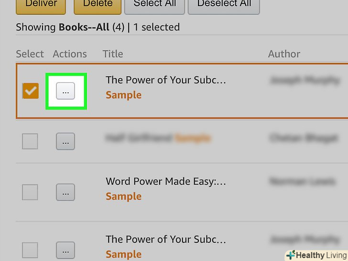The width and height of the screenshot is (348, 261).
Task: Open the selected row's book title
Action: pyautogui.click(x=165, y=80)
